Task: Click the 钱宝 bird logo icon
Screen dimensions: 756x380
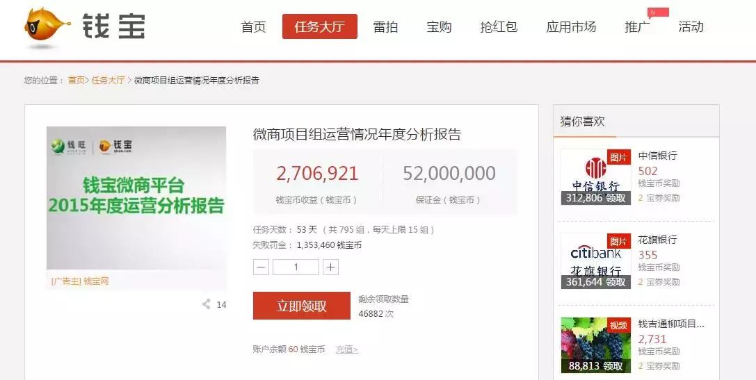Action: 47,28
